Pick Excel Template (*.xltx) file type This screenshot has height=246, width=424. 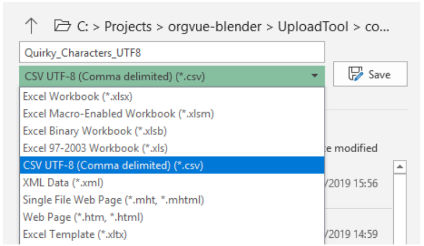[x=172, y=234]
